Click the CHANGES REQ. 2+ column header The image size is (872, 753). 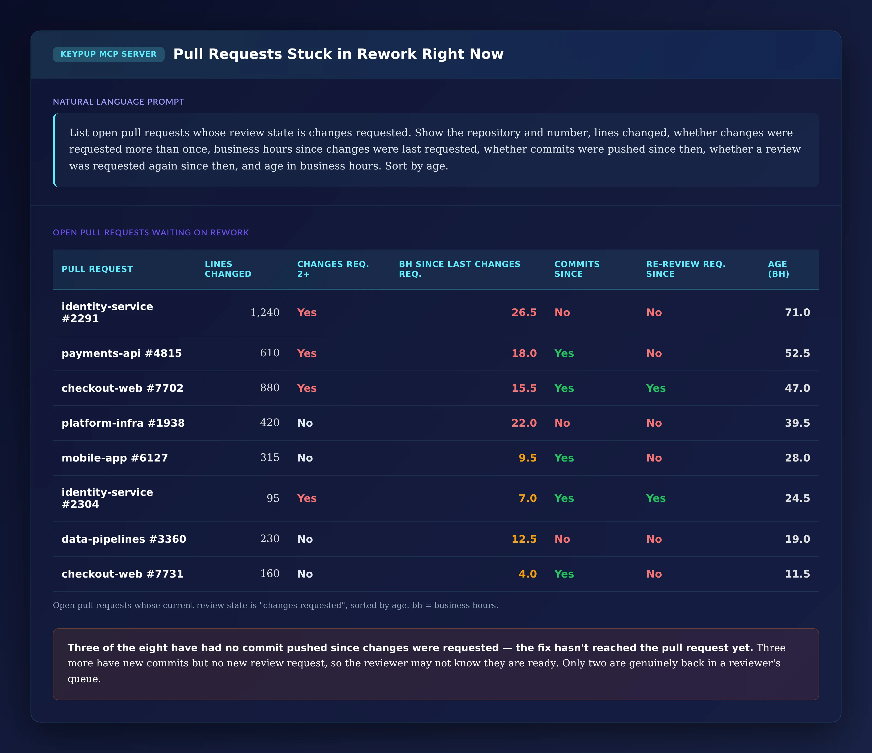pyautogui.click(x=333, y=269)
